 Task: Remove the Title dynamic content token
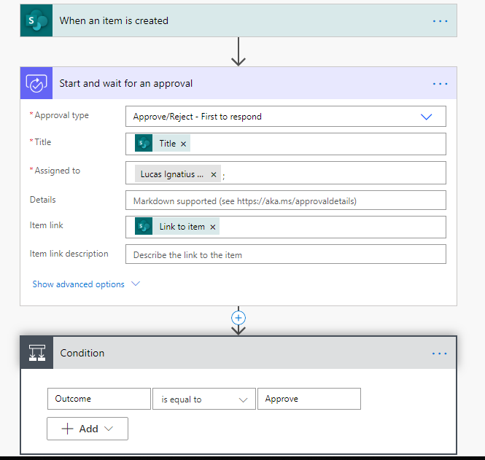click(x=183, y=144)
